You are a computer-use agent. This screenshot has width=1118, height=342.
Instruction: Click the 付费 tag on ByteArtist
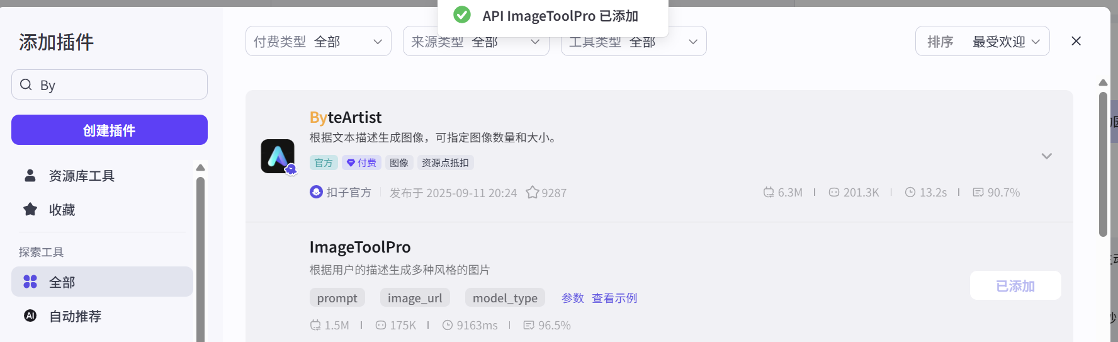tap(361, 162)
